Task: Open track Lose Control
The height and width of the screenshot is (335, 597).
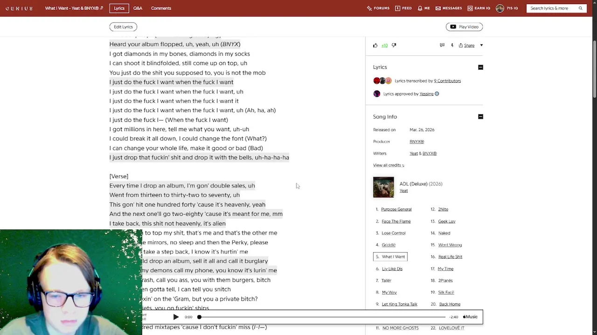Action: (x=394, y=233)
